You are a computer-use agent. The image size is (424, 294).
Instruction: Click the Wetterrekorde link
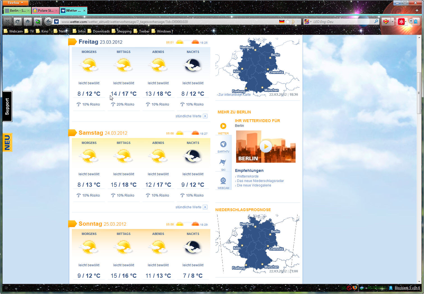pos(248,176)
